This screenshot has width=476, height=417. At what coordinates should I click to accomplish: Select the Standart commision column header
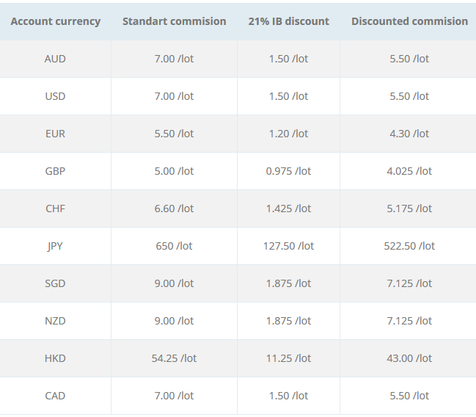[175, 21]
